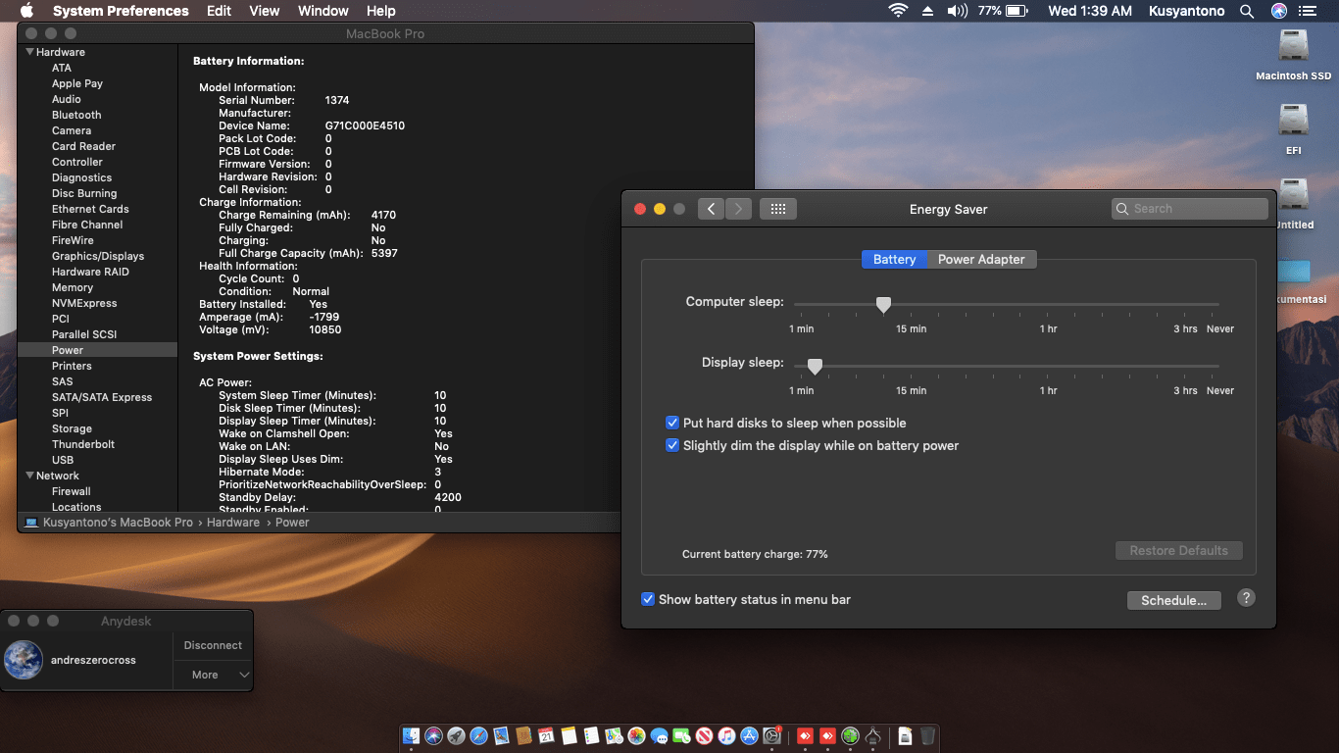The width and height of the screenshot is (1339, 753).
Task: Click the Energy Saver search field
Action: pyautogui.click(x=1190, y=209)
